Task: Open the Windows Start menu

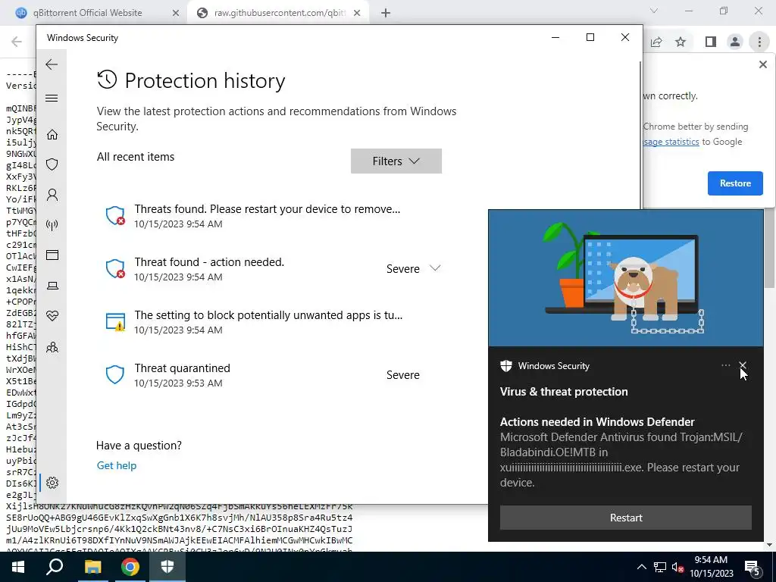Action: (18, 567)
